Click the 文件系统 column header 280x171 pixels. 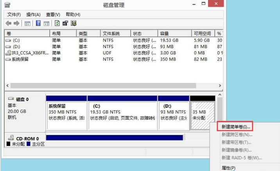[x=111, y=34]
